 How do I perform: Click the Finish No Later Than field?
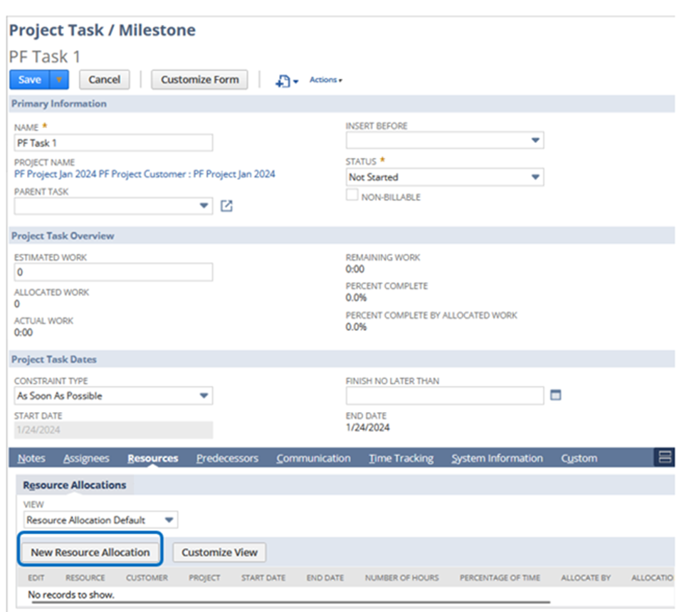click(445, 396)
